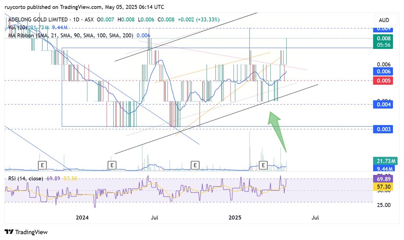
Task: Open the fourth E earnings marker after 2025
Action: [x=263, y=165]
